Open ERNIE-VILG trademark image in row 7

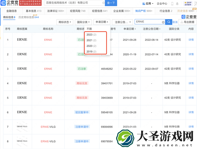[x=22, y=127]
